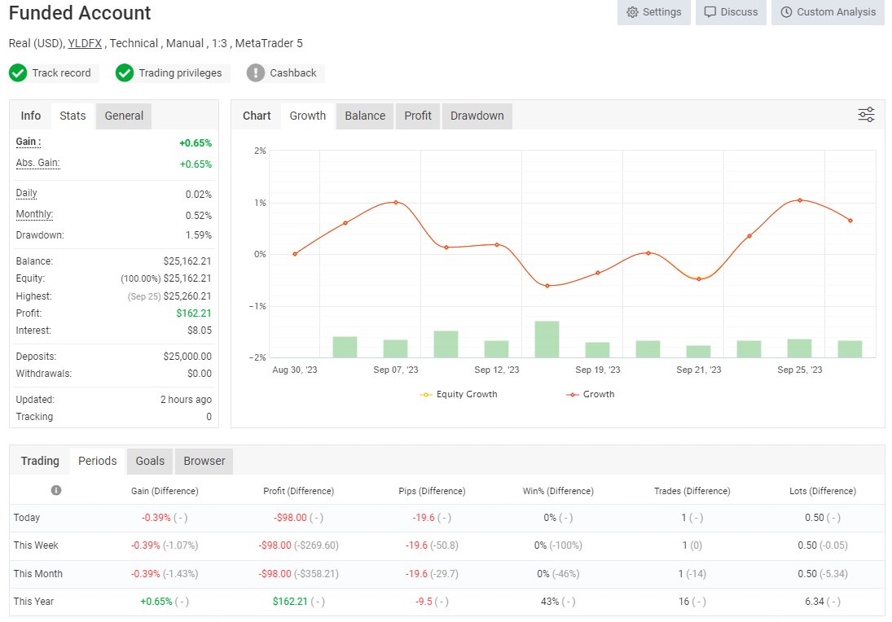The width and height of the screenshot is (892, 622).
Task: Select the Trading tab
Action: [40, 461]
